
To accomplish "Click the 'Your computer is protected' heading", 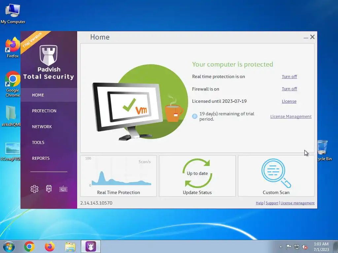I will pyautogui.click(x=233, y=64).
